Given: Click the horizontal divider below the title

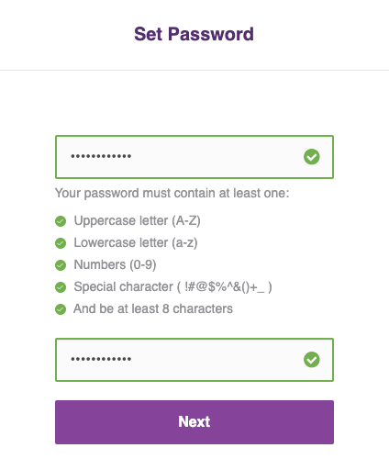Looking at the screenshot, I should [194, 70].
